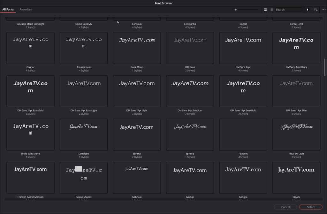
Task: Choose the Franklin Gothic Medium font
Action: [x=30, y=178]
